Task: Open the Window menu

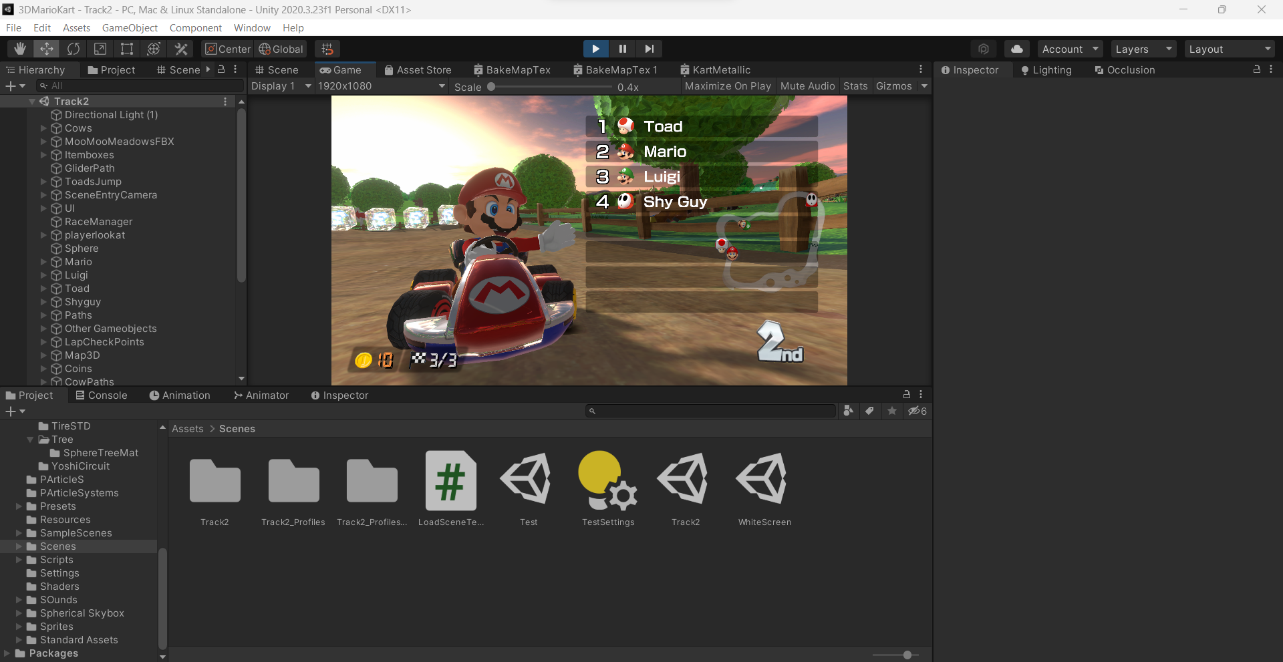Action: click(x=252, y=27)
